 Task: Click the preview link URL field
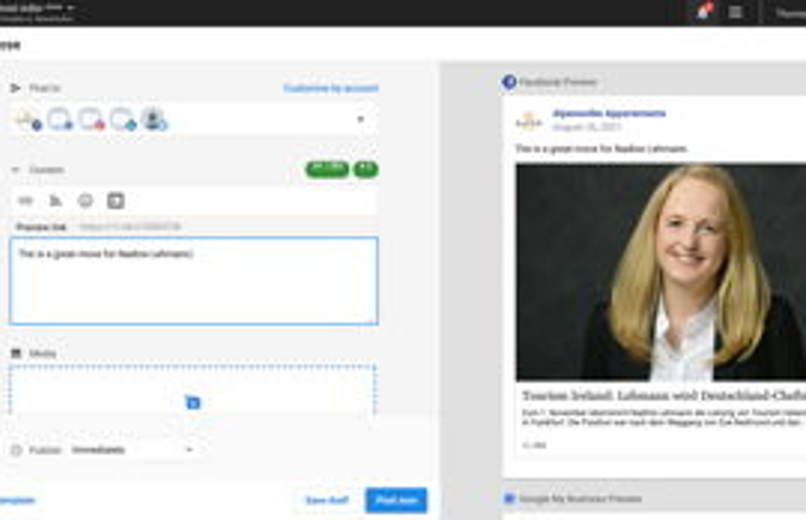click(130, 227)
